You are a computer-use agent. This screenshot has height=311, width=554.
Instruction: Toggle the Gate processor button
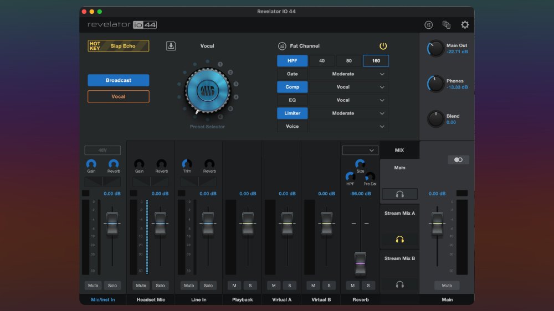(292, 74)
